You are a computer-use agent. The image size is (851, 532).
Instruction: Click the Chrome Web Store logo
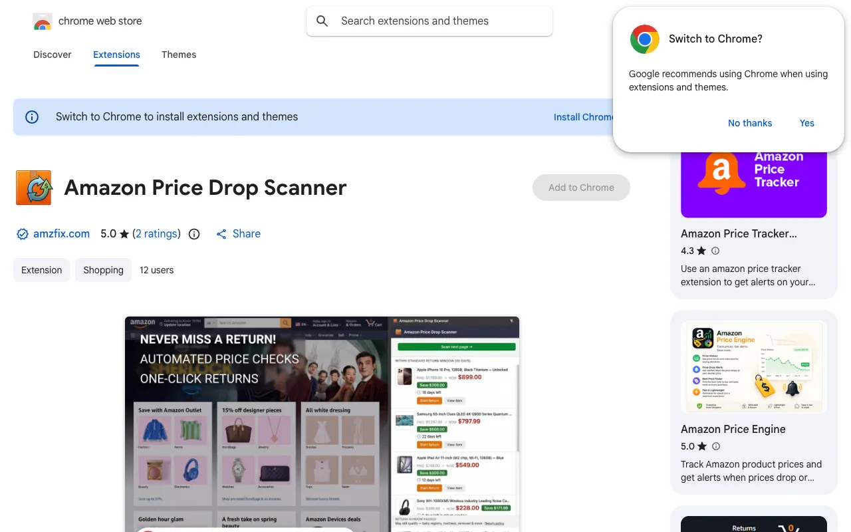(43, 21)
